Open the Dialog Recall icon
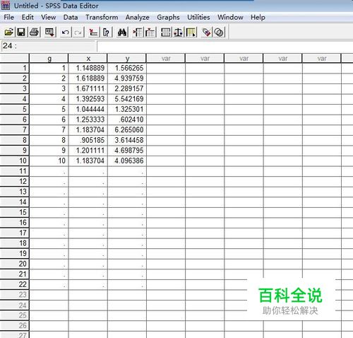The height and width of the screenshot is (338, 353). coord(50,32)
